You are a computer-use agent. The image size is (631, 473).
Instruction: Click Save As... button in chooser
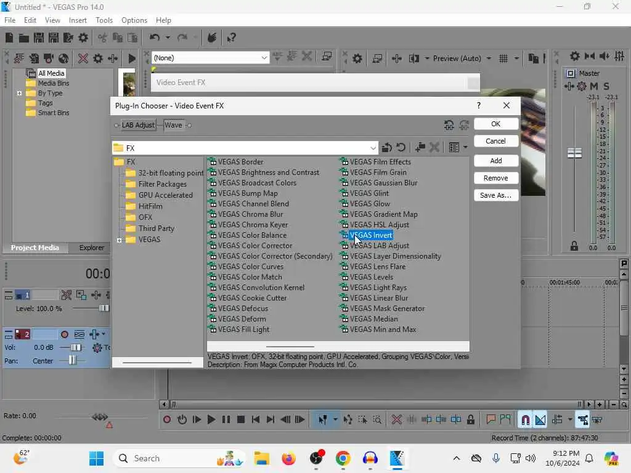496,195
